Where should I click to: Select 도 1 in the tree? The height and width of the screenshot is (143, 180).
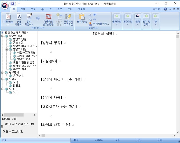pyautogui.click(x=15, y=92)
